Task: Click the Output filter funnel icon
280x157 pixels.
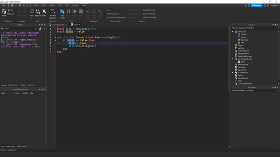Action: pyautogui.click(x=2, y=29)
